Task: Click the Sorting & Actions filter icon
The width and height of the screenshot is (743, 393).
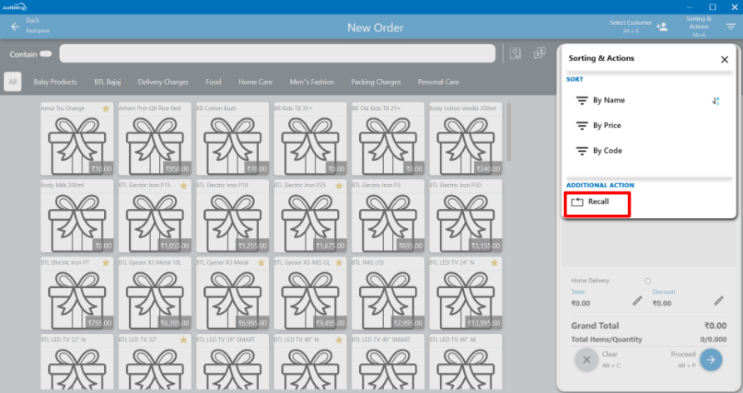Action: pyautogui.click(x=731, y=27)
